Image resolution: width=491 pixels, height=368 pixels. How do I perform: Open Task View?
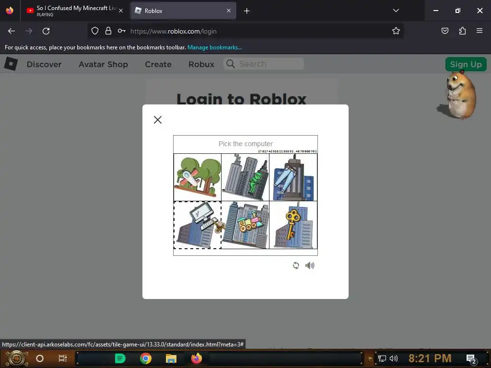(x=63, y=358)
